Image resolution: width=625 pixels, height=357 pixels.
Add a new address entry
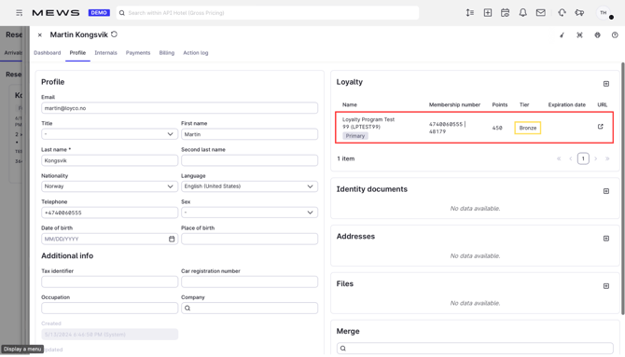(x=605, y=239)
